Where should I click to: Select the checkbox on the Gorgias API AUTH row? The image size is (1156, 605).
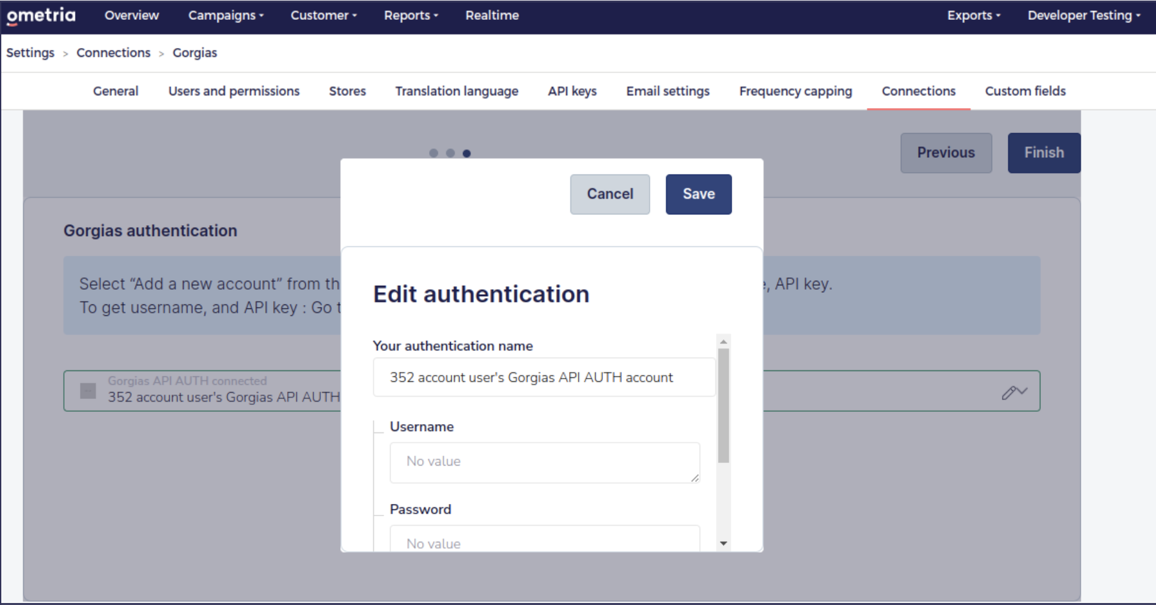[87, 391]
